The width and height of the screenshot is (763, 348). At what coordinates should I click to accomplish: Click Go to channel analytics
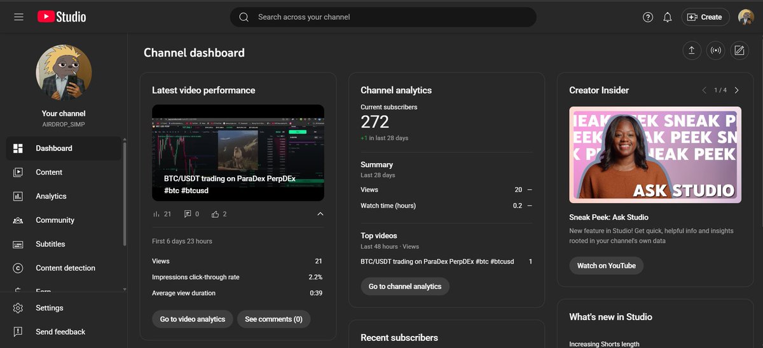click(405, 286)
